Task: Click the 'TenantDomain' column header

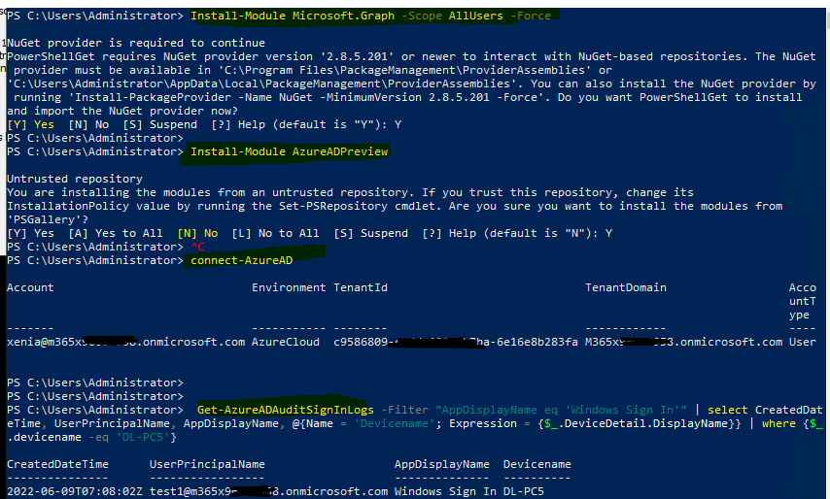Action: (626, 287)
